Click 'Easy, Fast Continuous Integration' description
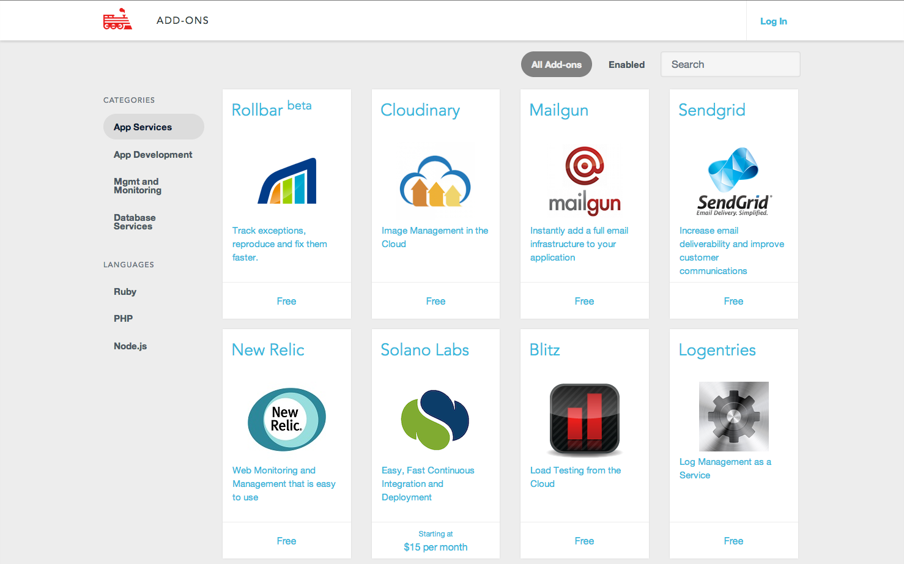Screen dimensions: 904x564 428,484
